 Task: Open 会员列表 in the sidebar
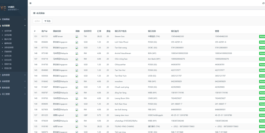(x=8, y=31)
